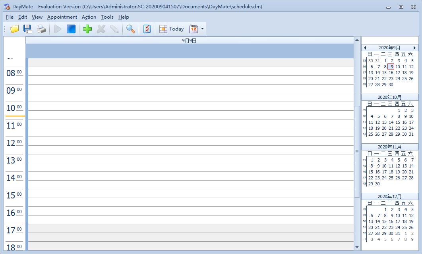This screenshot has width=422, height=254.
Task: Click the Today button
Action: pos(172,29)
